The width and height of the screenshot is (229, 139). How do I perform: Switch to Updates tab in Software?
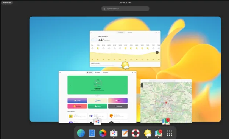tap(106, 73)
